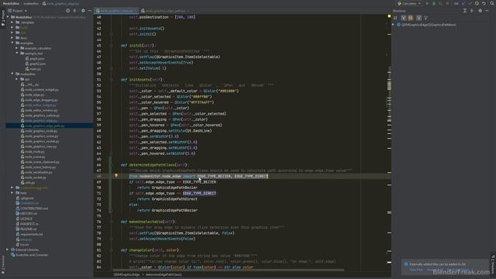Open graph.json in project tree
Image resolution: width=496 pixels, height=279 pixels.
37,59
